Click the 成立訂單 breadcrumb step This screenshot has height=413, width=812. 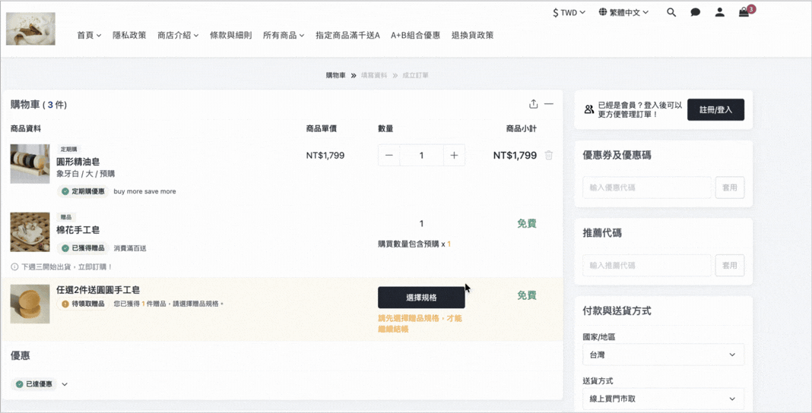coord(415,75)
